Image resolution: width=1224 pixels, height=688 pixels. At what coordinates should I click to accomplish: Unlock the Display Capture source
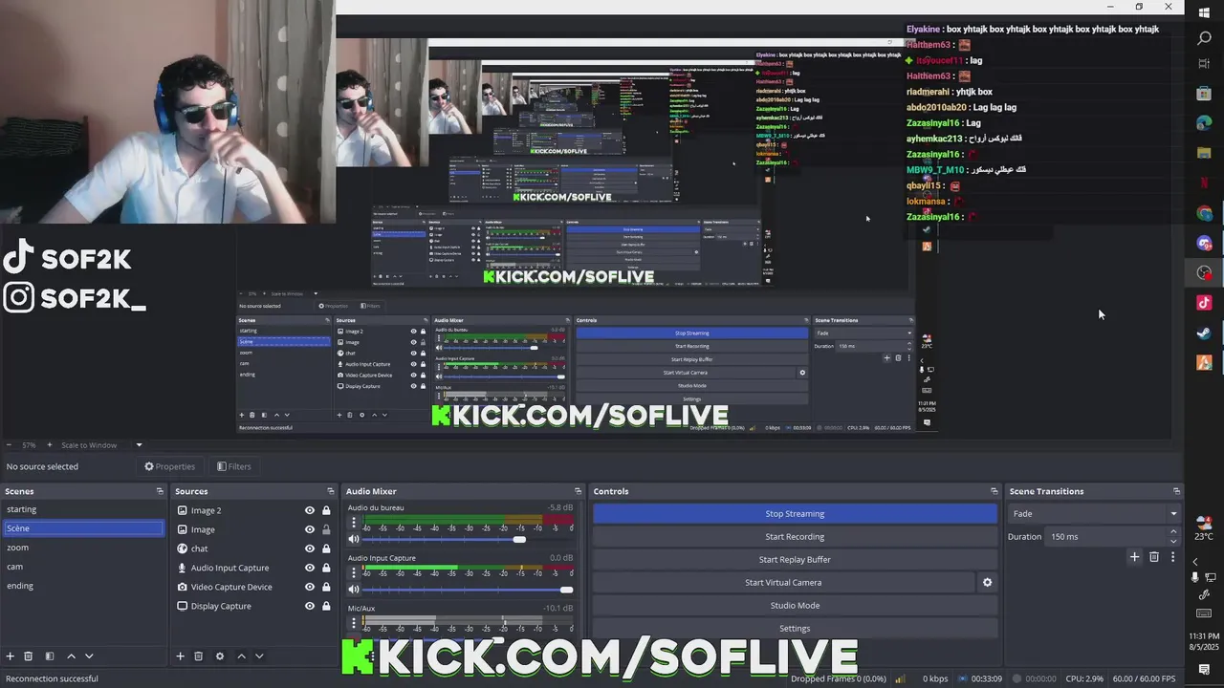[x=326, y=606]
